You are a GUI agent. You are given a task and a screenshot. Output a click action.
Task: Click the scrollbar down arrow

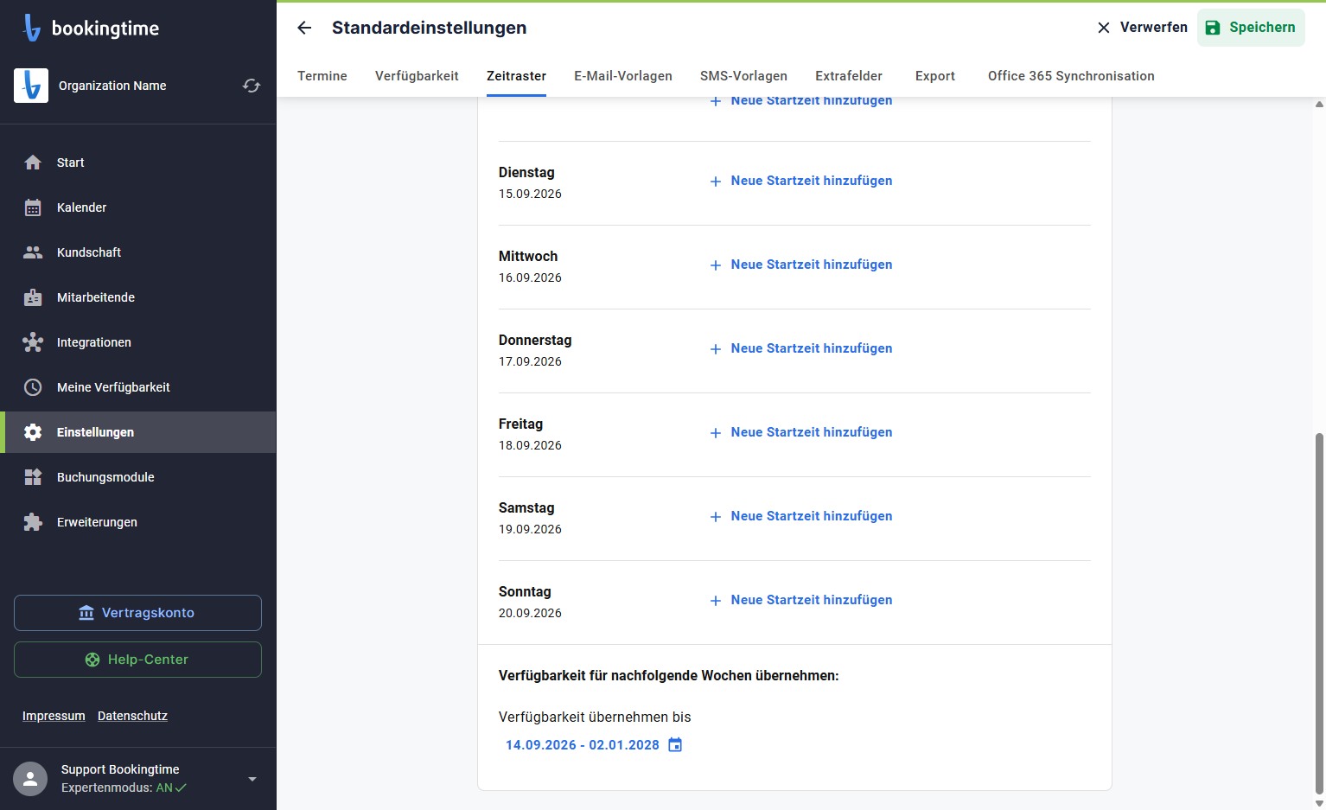(x=1319, y=803)
